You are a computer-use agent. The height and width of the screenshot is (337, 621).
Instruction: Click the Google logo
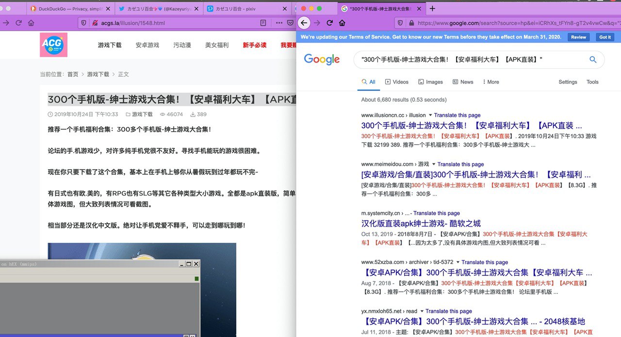pos(322,59)
